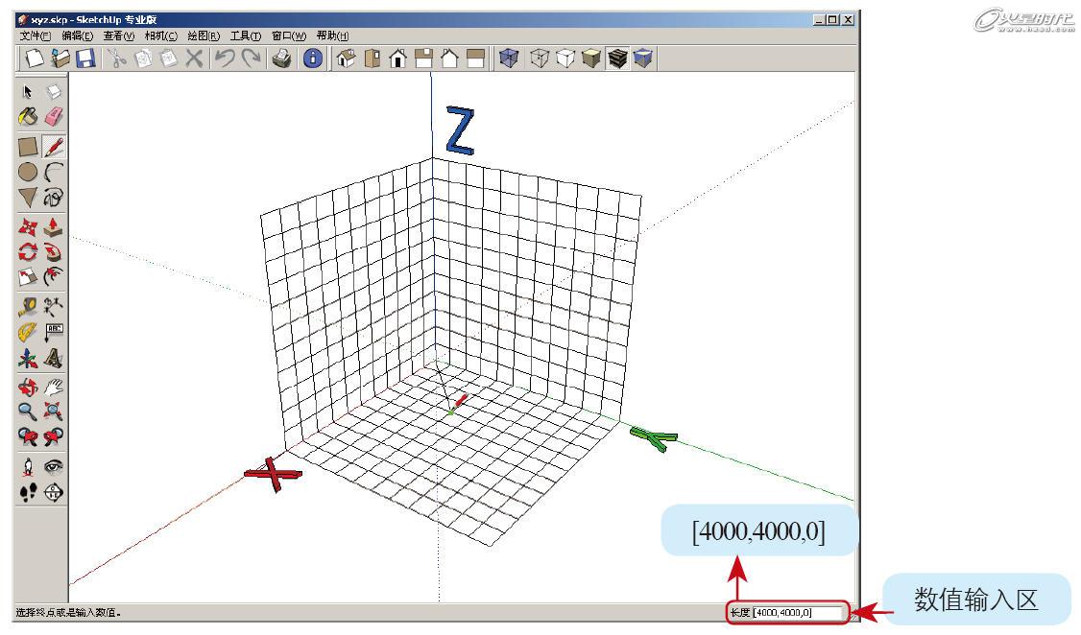Image resolution: width=1081 pixels, height=635 pixels.
Task: Choose the Zoom Extents tool
Action: (x=54, y=412)
